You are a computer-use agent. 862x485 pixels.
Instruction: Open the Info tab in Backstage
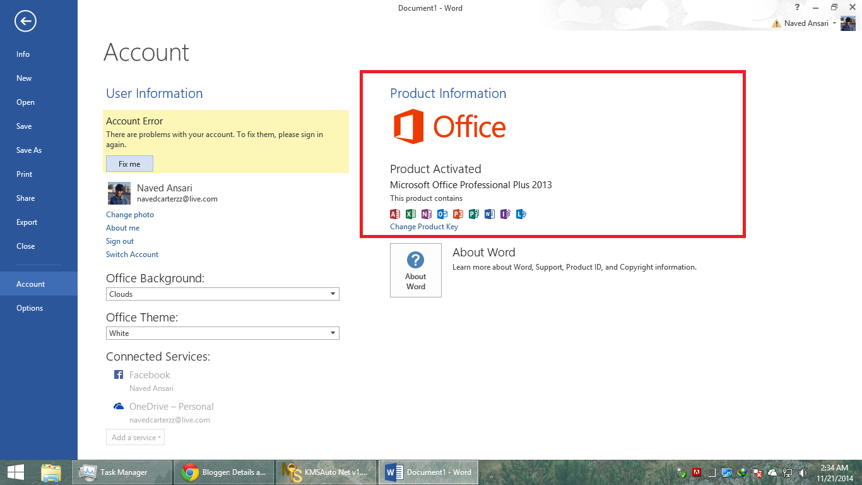pyautogui.click(x=38, y=54)
